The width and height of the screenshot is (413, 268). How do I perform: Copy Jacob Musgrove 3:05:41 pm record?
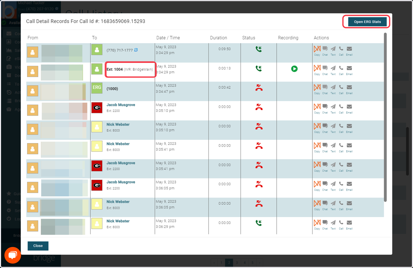point(317,167)
